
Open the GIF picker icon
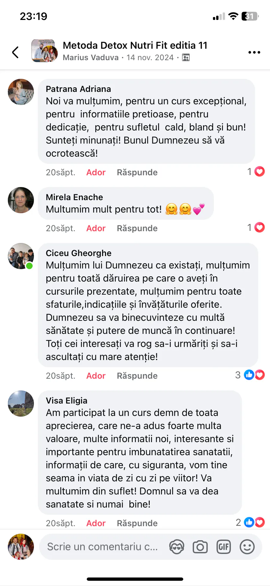tap(224, 547)
